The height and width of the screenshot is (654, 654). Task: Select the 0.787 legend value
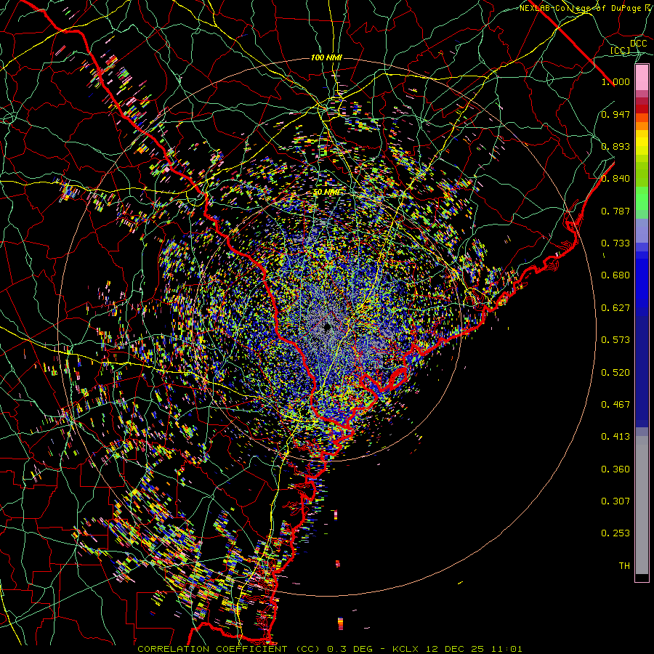(x=615, y=211)
